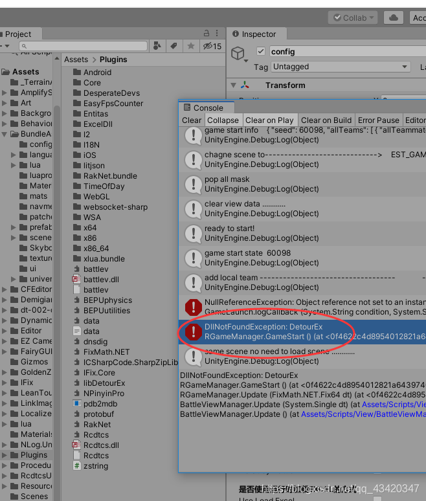This screenshot has width=426, height=501.
Task: Click in the Project search field
Action: pyautogui.click(x=83, y=46)
